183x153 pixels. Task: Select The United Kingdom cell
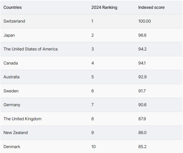click(x=22, y=119)
